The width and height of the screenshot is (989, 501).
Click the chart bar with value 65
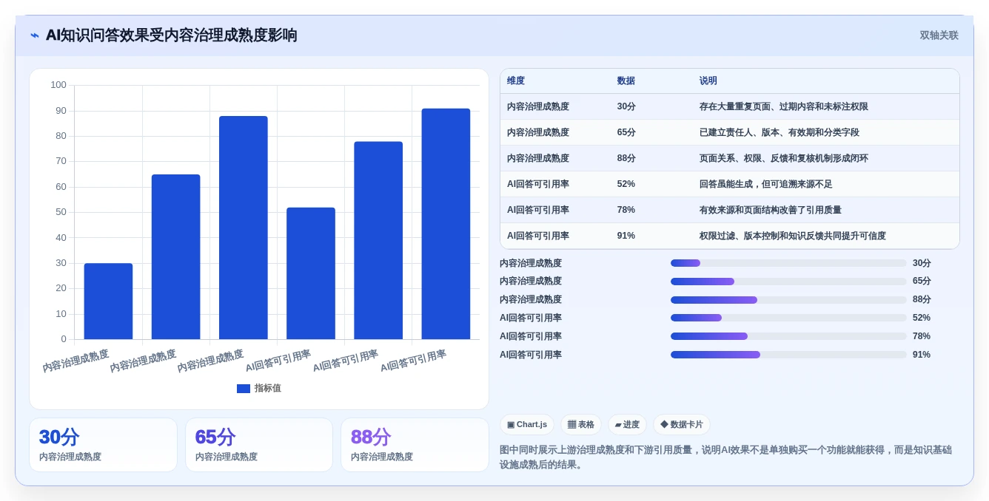(175, 257)
